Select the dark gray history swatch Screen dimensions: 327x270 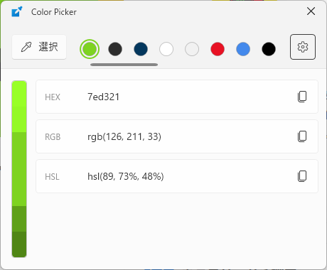115,49
